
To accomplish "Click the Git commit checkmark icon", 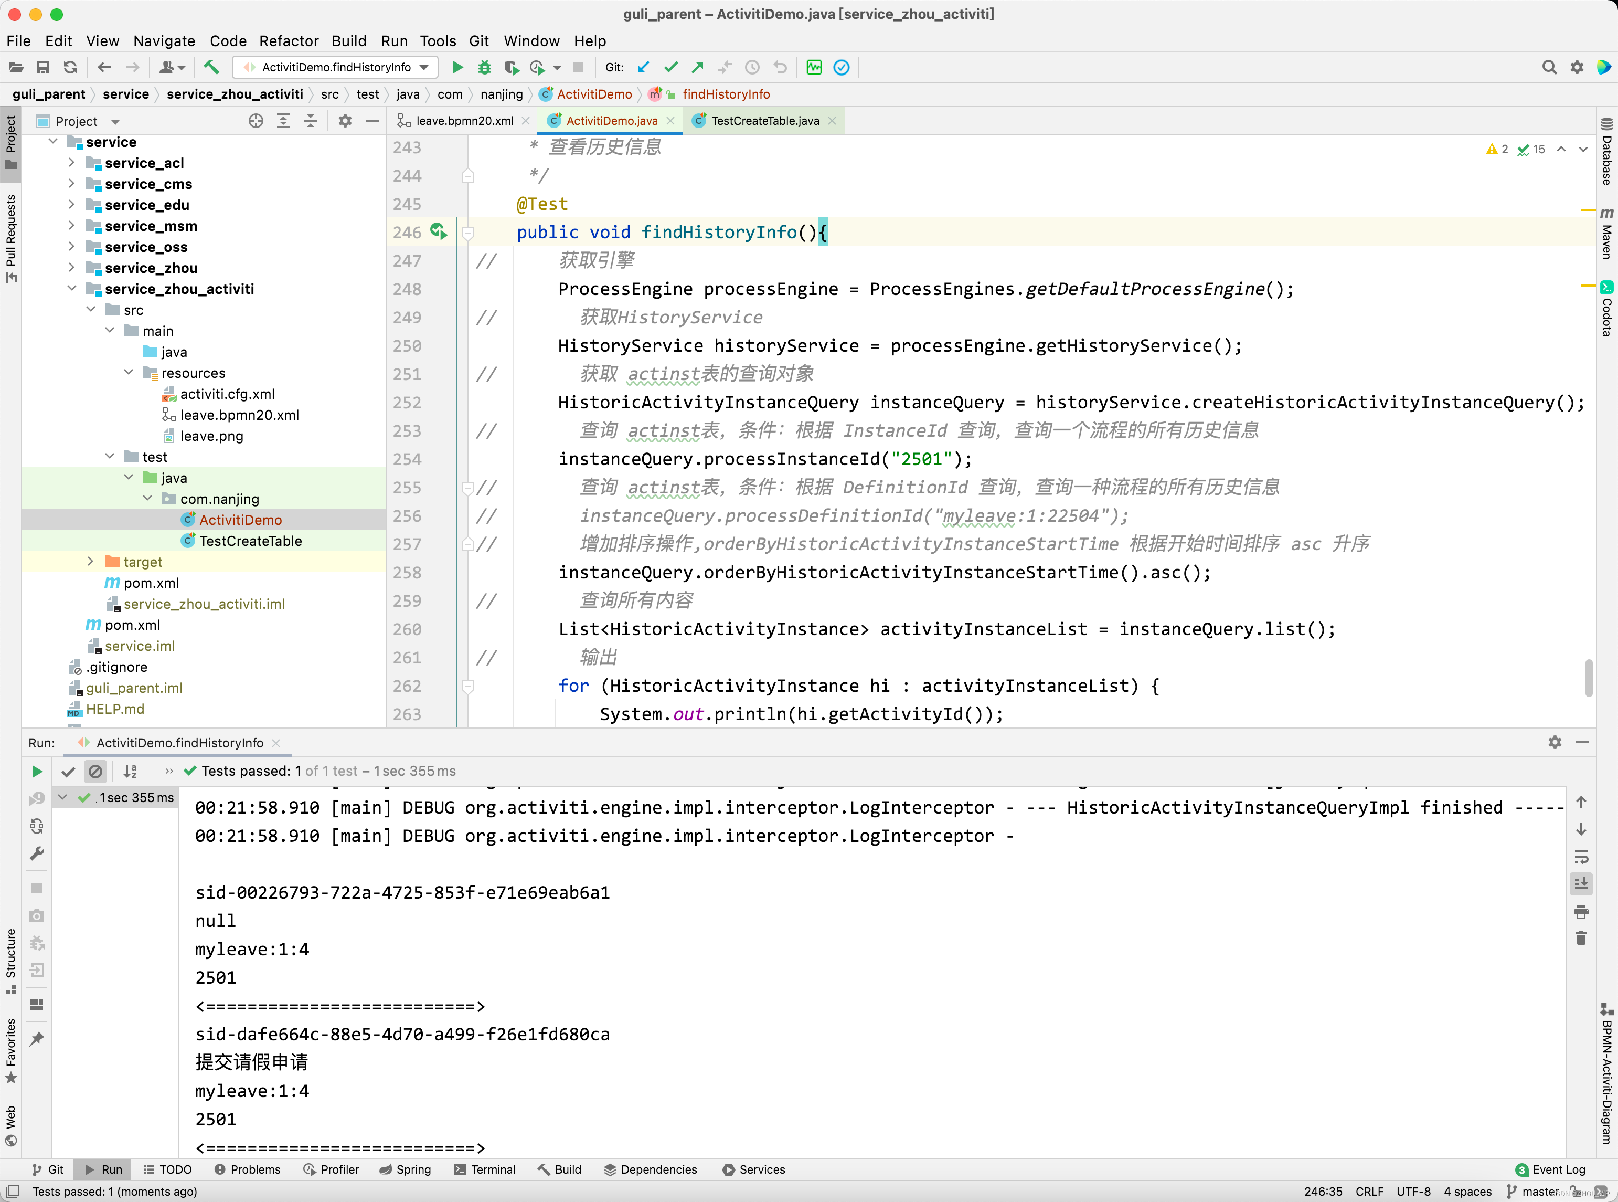I will 670,68.
